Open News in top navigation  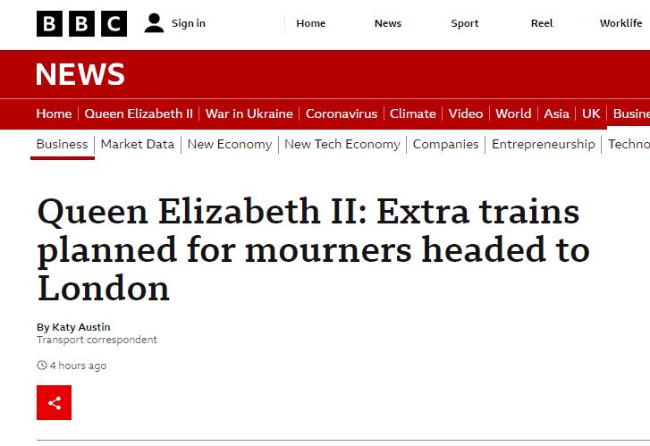pos(388,23)
